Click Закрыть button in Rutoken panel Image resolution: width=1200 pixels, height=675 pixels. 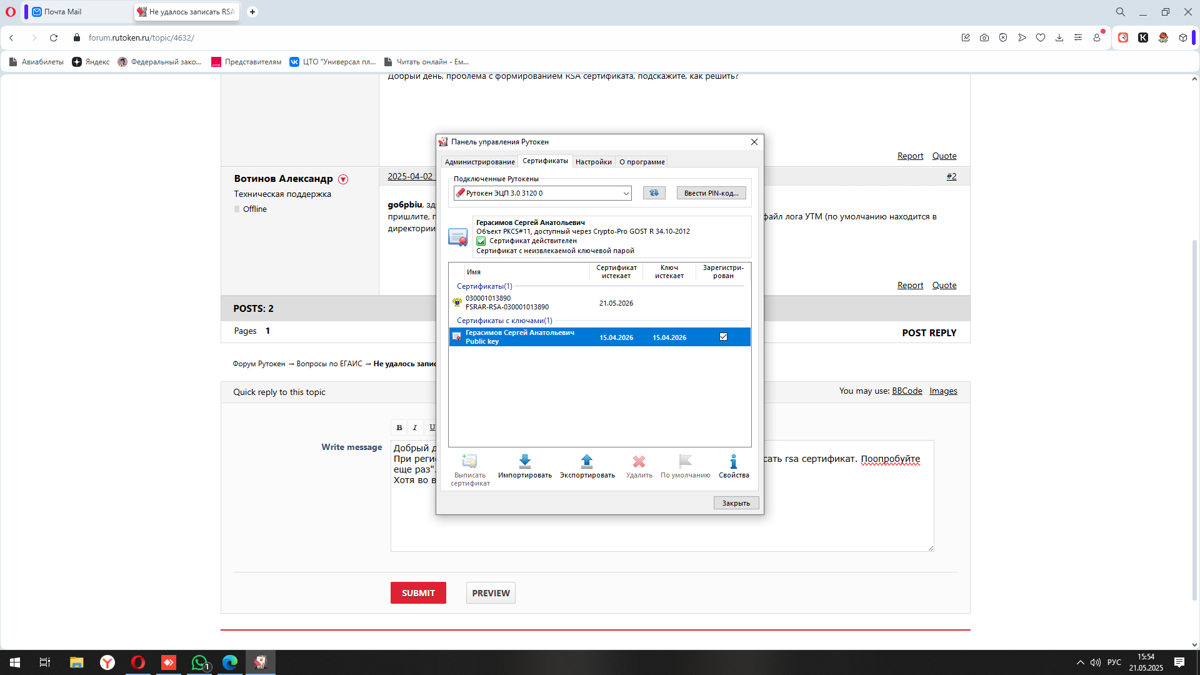click(736, 503)
